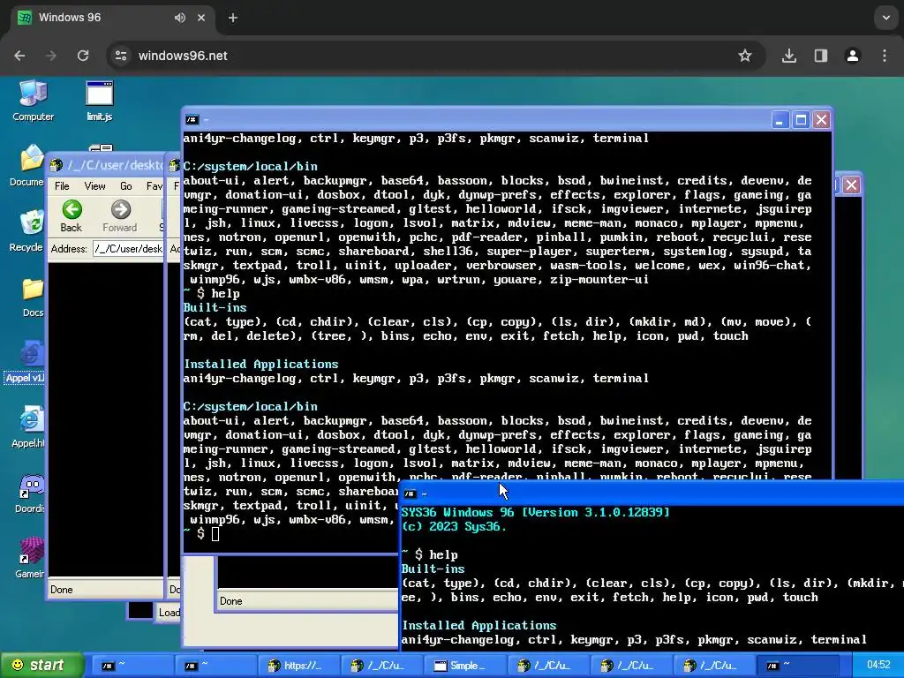Viewport: 904px width, 678px height.
Task: Switch to the Windows 96 browser tab
Action: 112,18
